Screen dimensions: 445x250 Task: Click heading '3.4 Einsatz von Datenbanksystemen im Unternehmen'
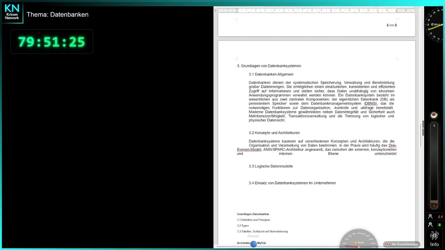[292, 183]
